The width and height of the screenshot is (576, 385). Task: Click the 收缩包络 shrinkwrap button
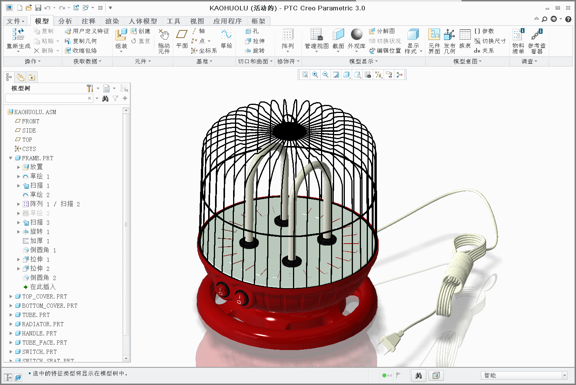tap(81, 50)
